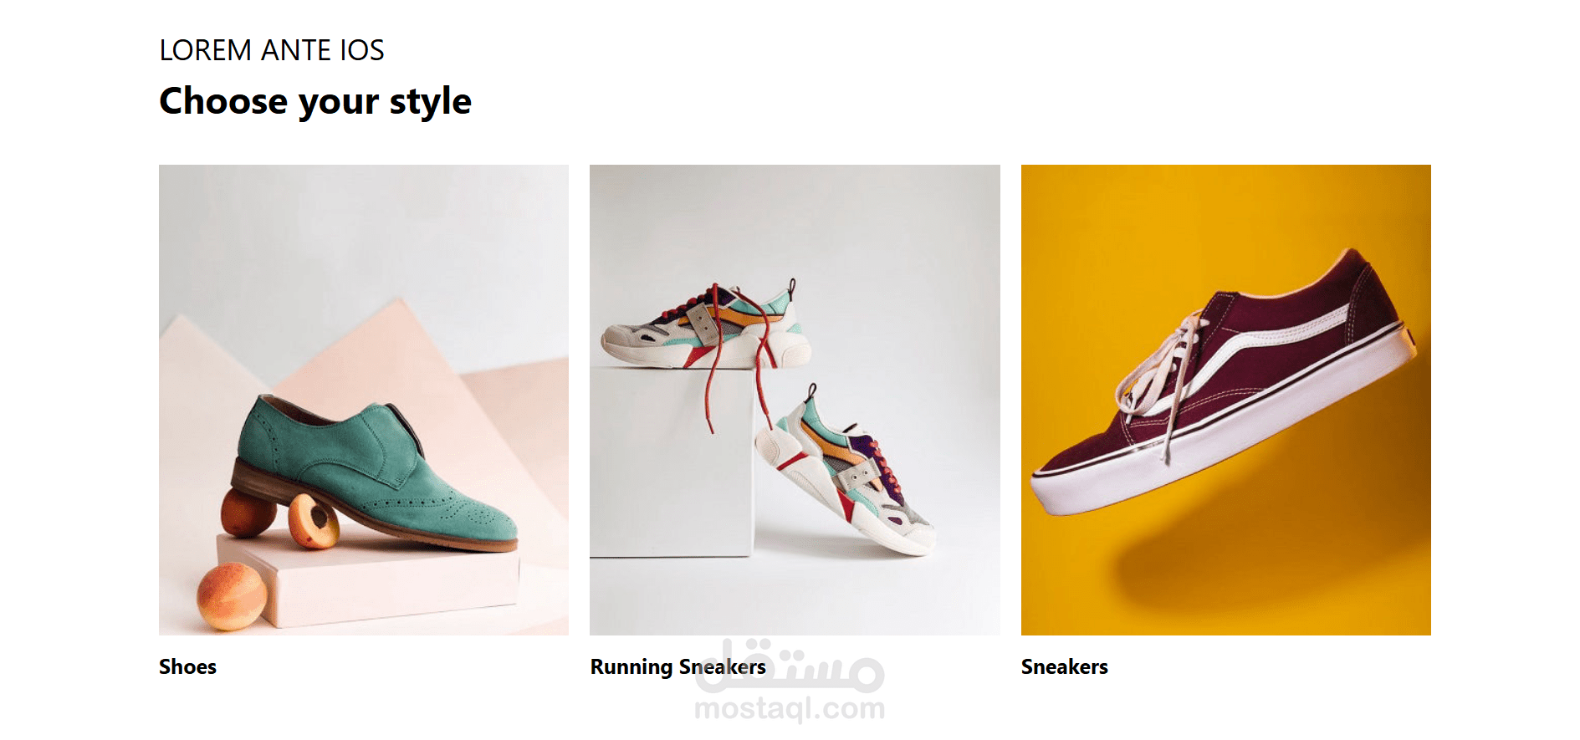The width and height of the screenshot is (1580, 740).
Task: Click the halved peach under the green shoe
Action: [314, 521]
